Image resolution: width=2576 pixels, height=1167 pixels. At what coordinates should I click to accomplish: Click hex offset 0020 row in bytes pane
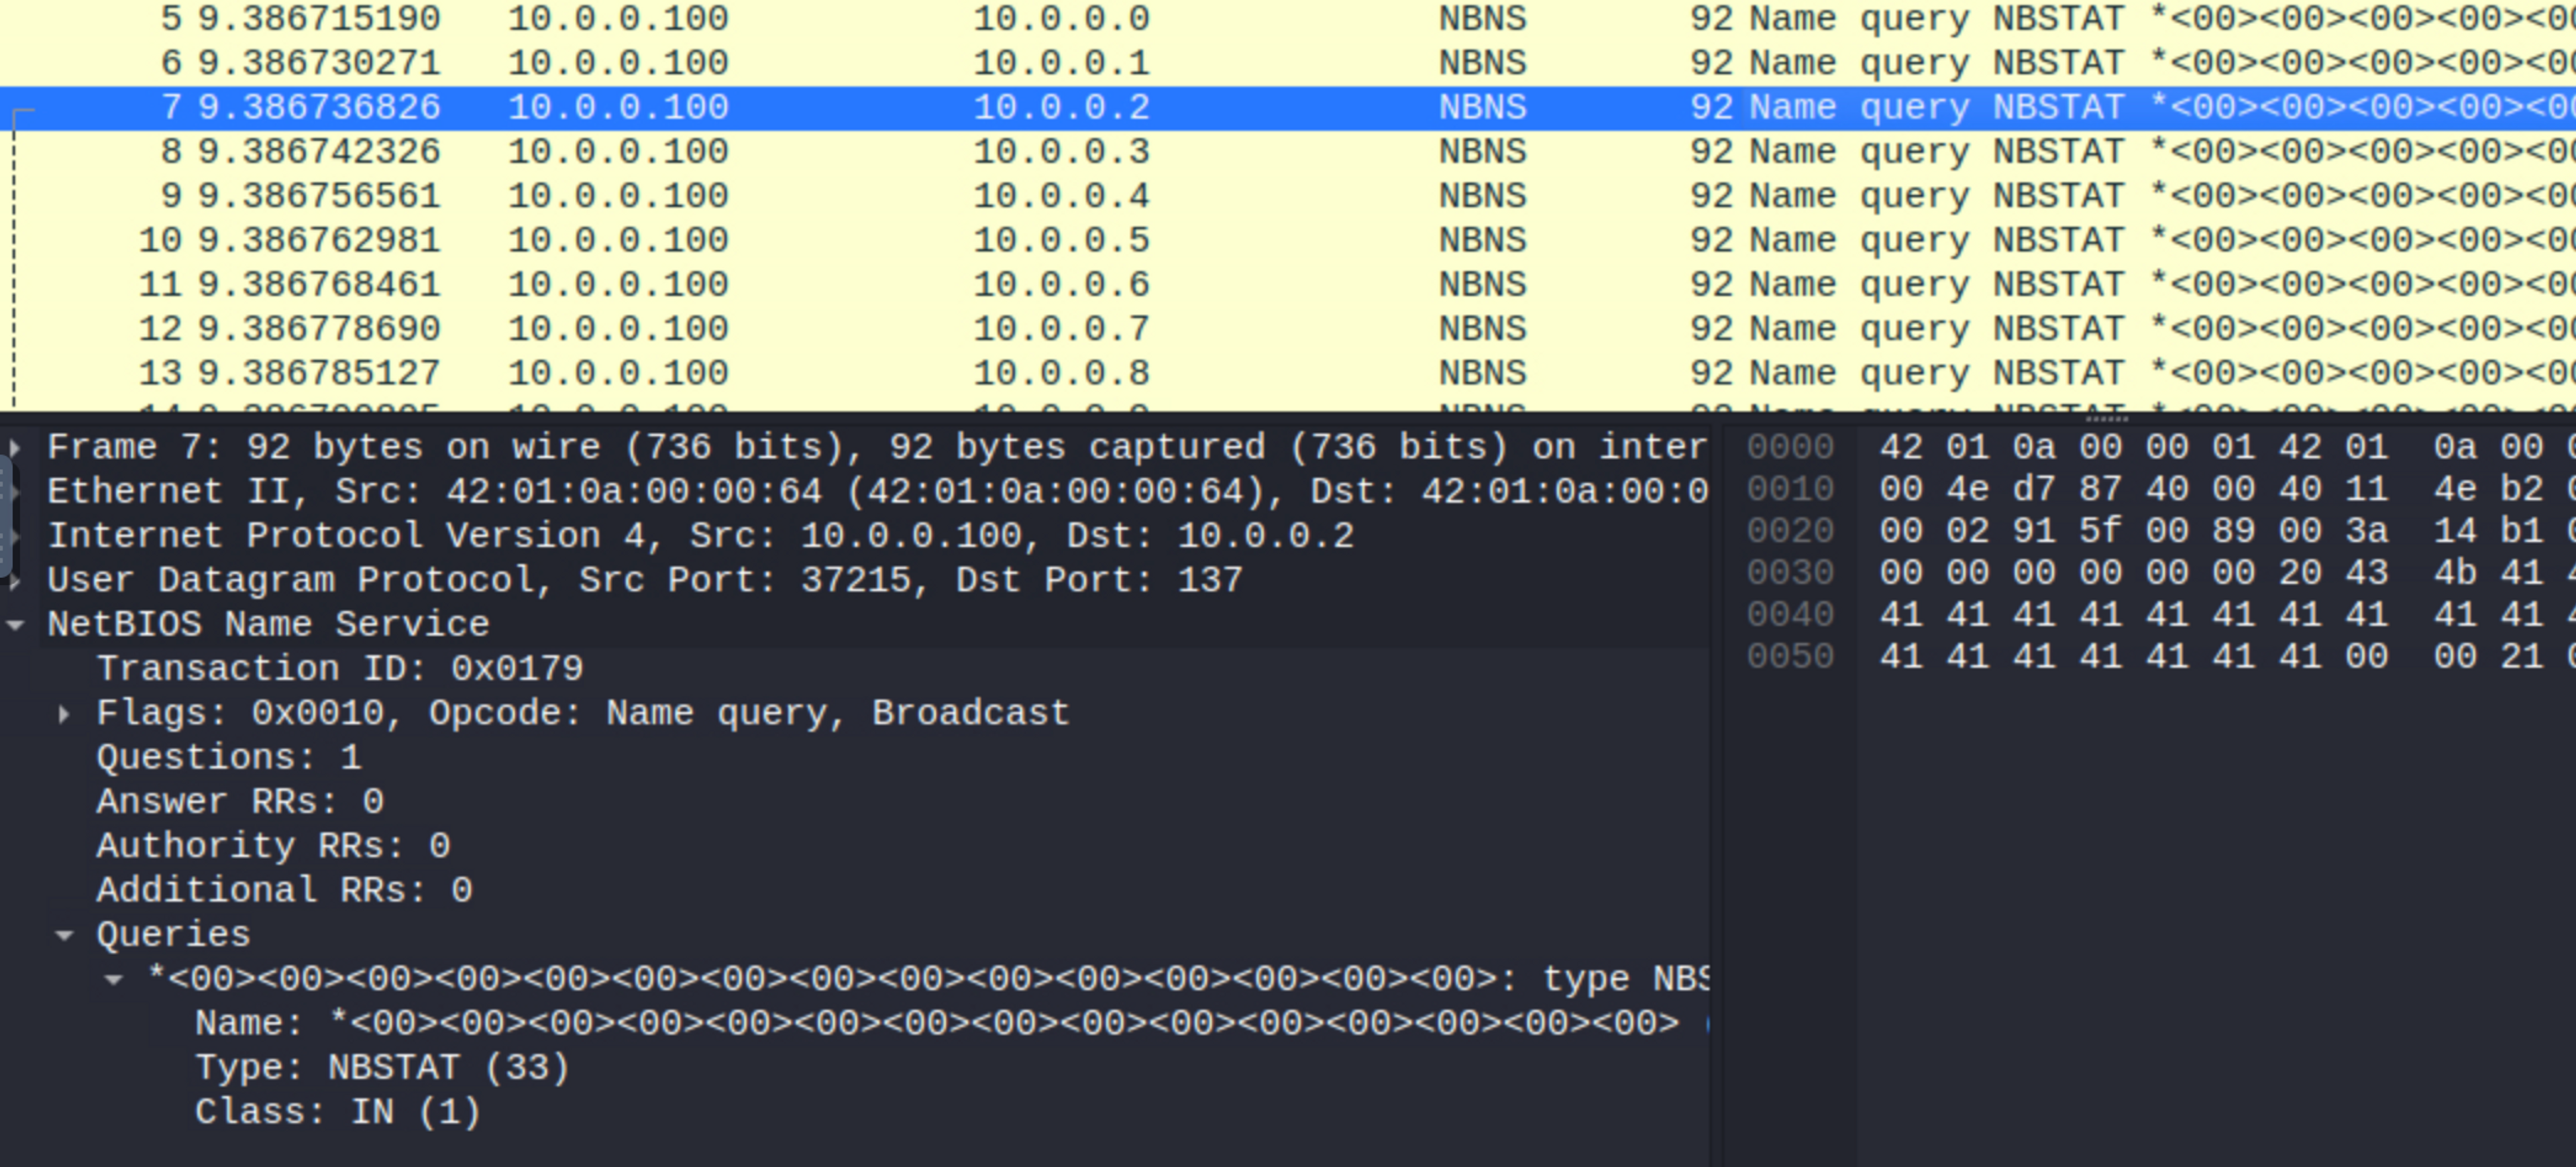pos(1790,531)
